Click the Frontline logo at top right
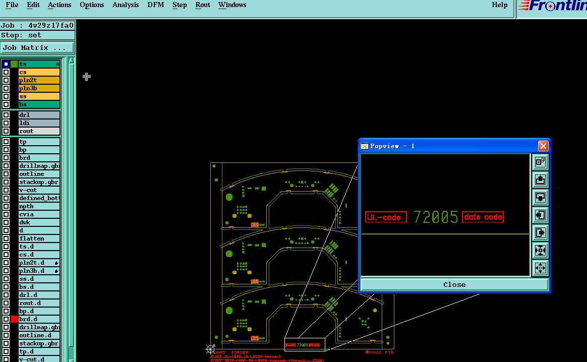The image size is (587, 362). (x=553, y=6)
